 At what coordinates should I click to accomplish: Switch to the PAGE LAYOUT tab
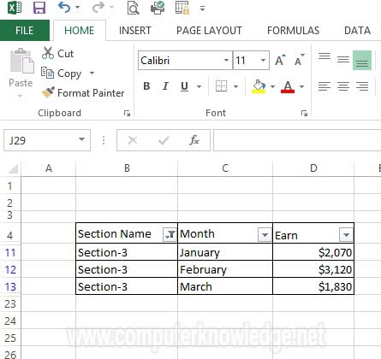(209, 30)
